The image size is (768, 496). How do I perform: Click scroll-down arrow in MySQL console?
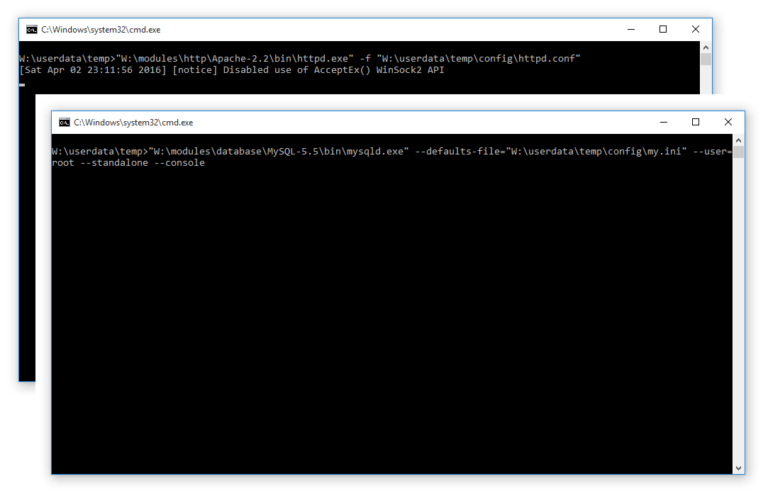click(x=739, y=468)
